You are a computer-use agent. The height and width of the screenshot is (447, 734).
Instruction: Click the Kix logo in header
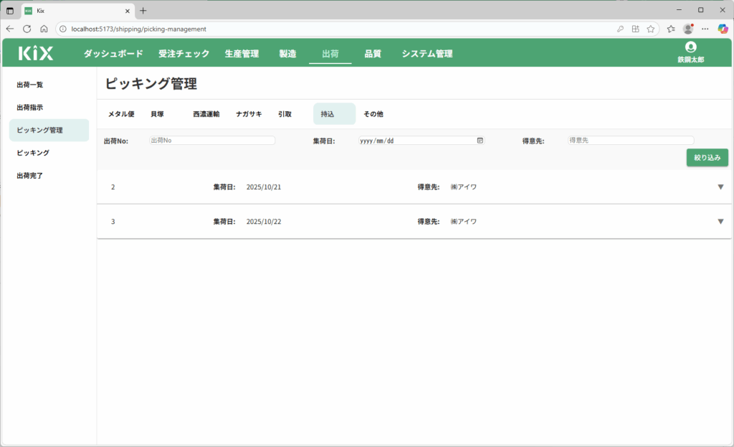36,53
